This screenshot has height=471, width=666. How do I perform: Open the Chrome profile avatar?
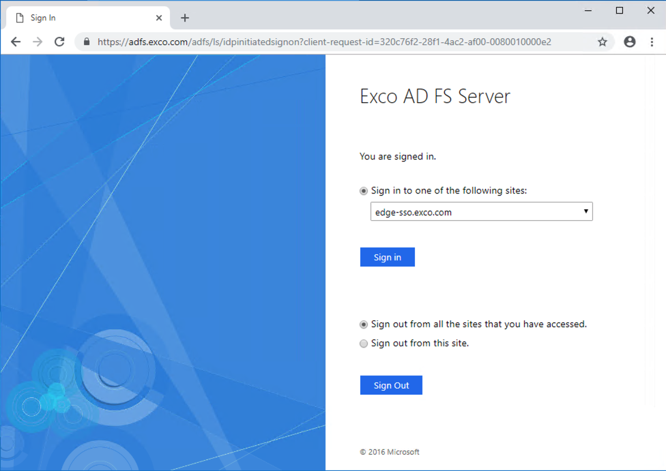[629, 42]
